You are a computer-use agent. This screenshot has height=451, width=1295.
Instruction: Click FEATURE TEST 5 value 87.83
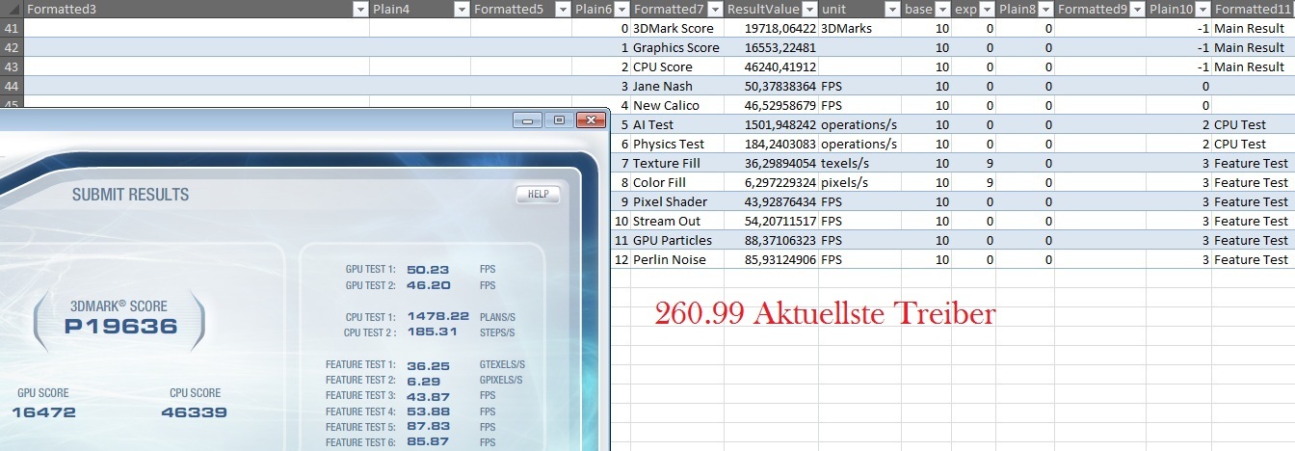(428, 427)
